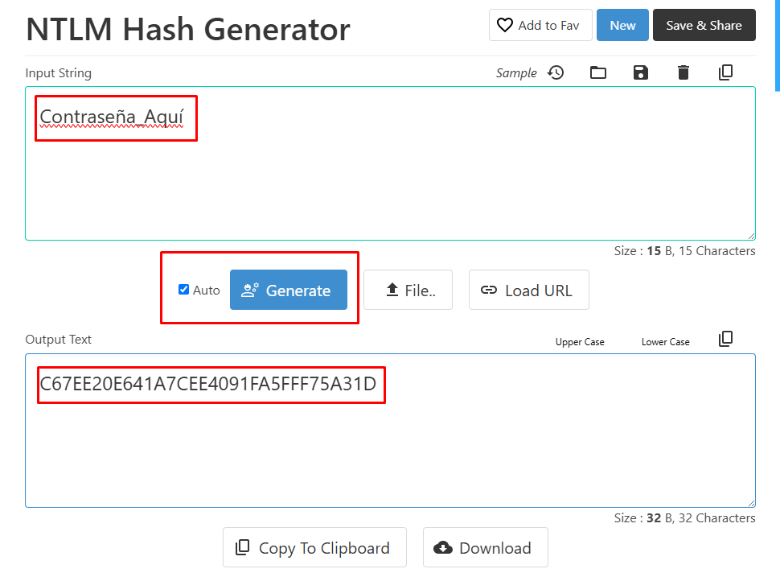The height and width of the screenshot is (573, 780).
Task: Click the File.. upload button
Action: (408, 291)
